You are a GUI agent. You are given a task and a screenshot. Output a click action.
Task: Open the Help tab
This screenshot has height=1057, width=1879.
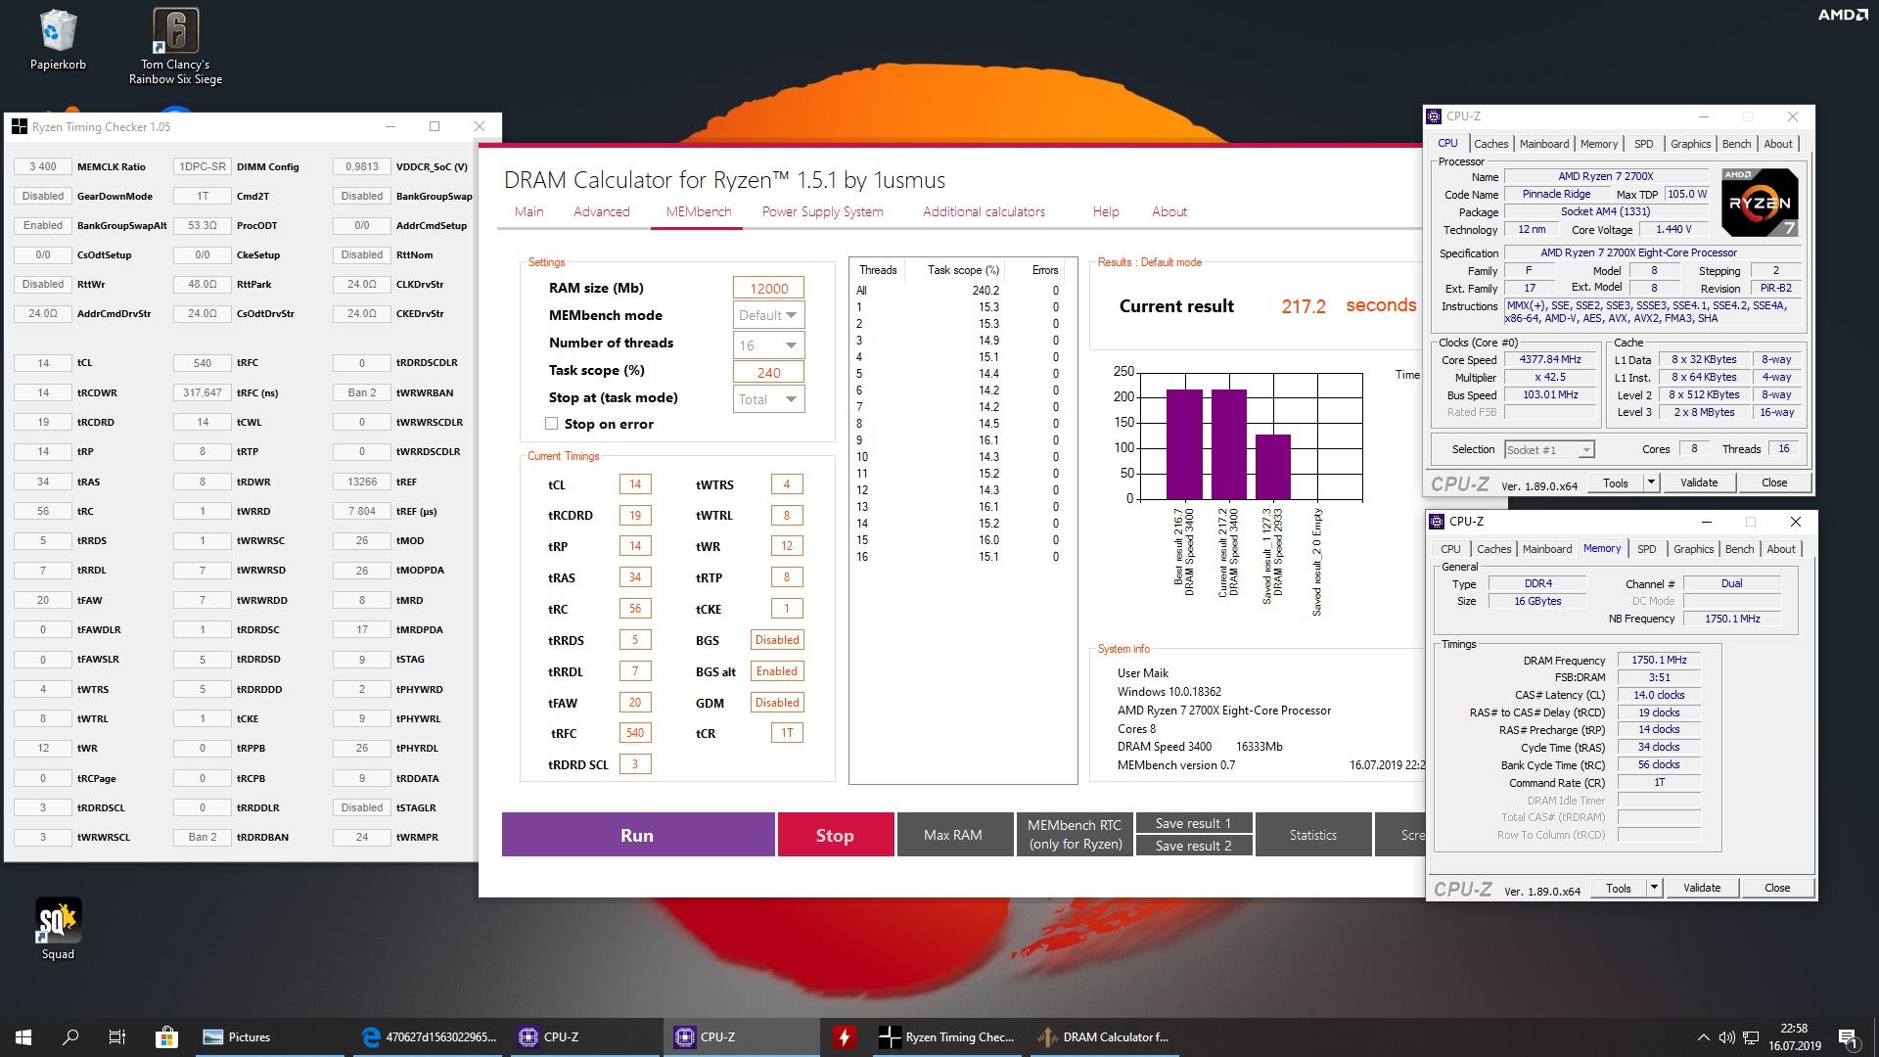(x=1106, y=211)
